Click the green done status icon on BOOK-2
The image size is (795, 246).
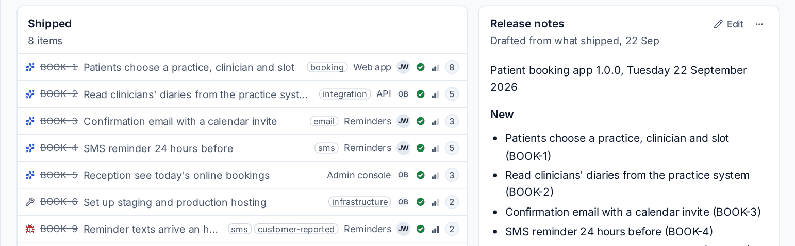[x=421, y=94]
